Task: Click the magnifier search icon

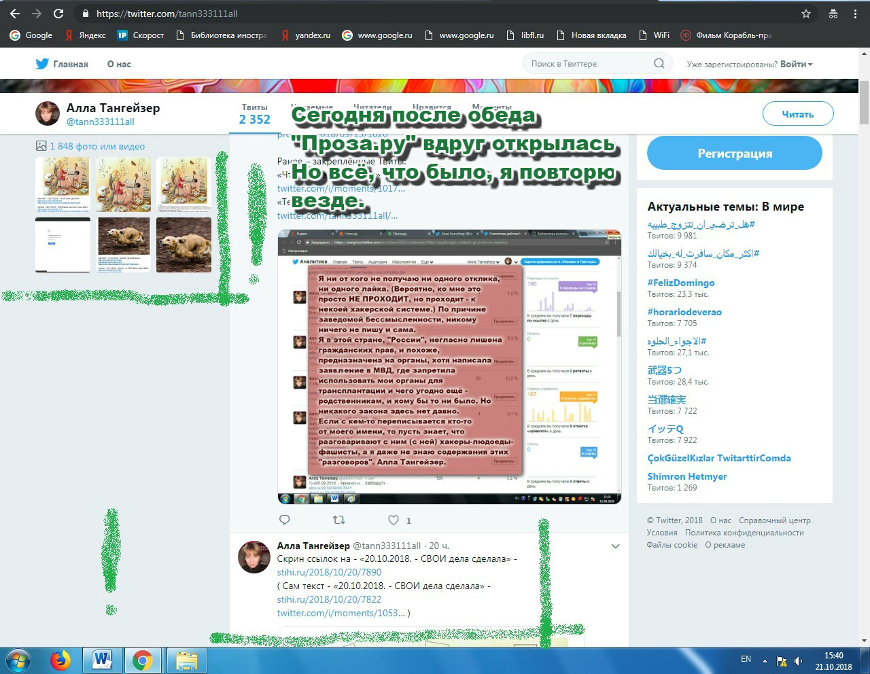Action: [x=659, y=64]
